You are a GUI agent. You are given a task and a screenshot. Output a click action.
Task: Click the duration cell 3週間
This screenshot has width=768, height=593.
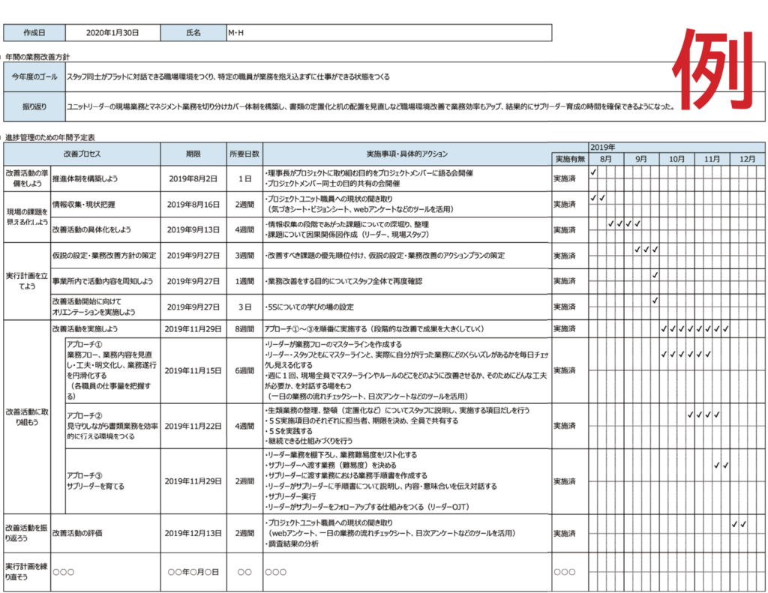[x=244, y=256]
